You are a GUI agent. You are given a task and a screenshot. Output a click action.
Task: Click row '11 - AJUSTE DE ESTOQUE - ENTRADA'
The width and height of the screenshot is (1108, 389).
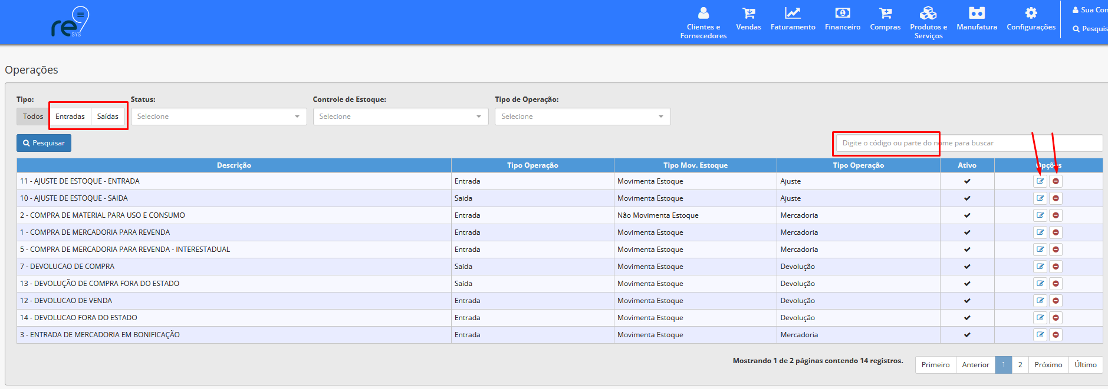pos(560,181)
